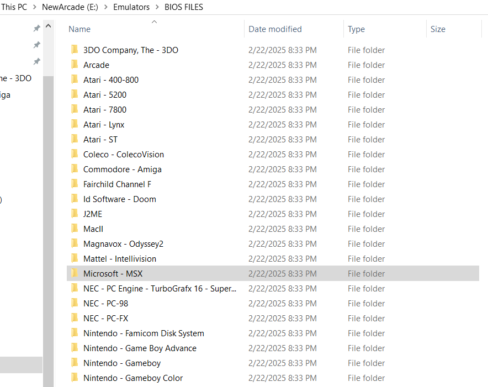Select the Nintendo - Gameboy folder icon
This screenshot has width=488, height=387.
coord(75,363)
